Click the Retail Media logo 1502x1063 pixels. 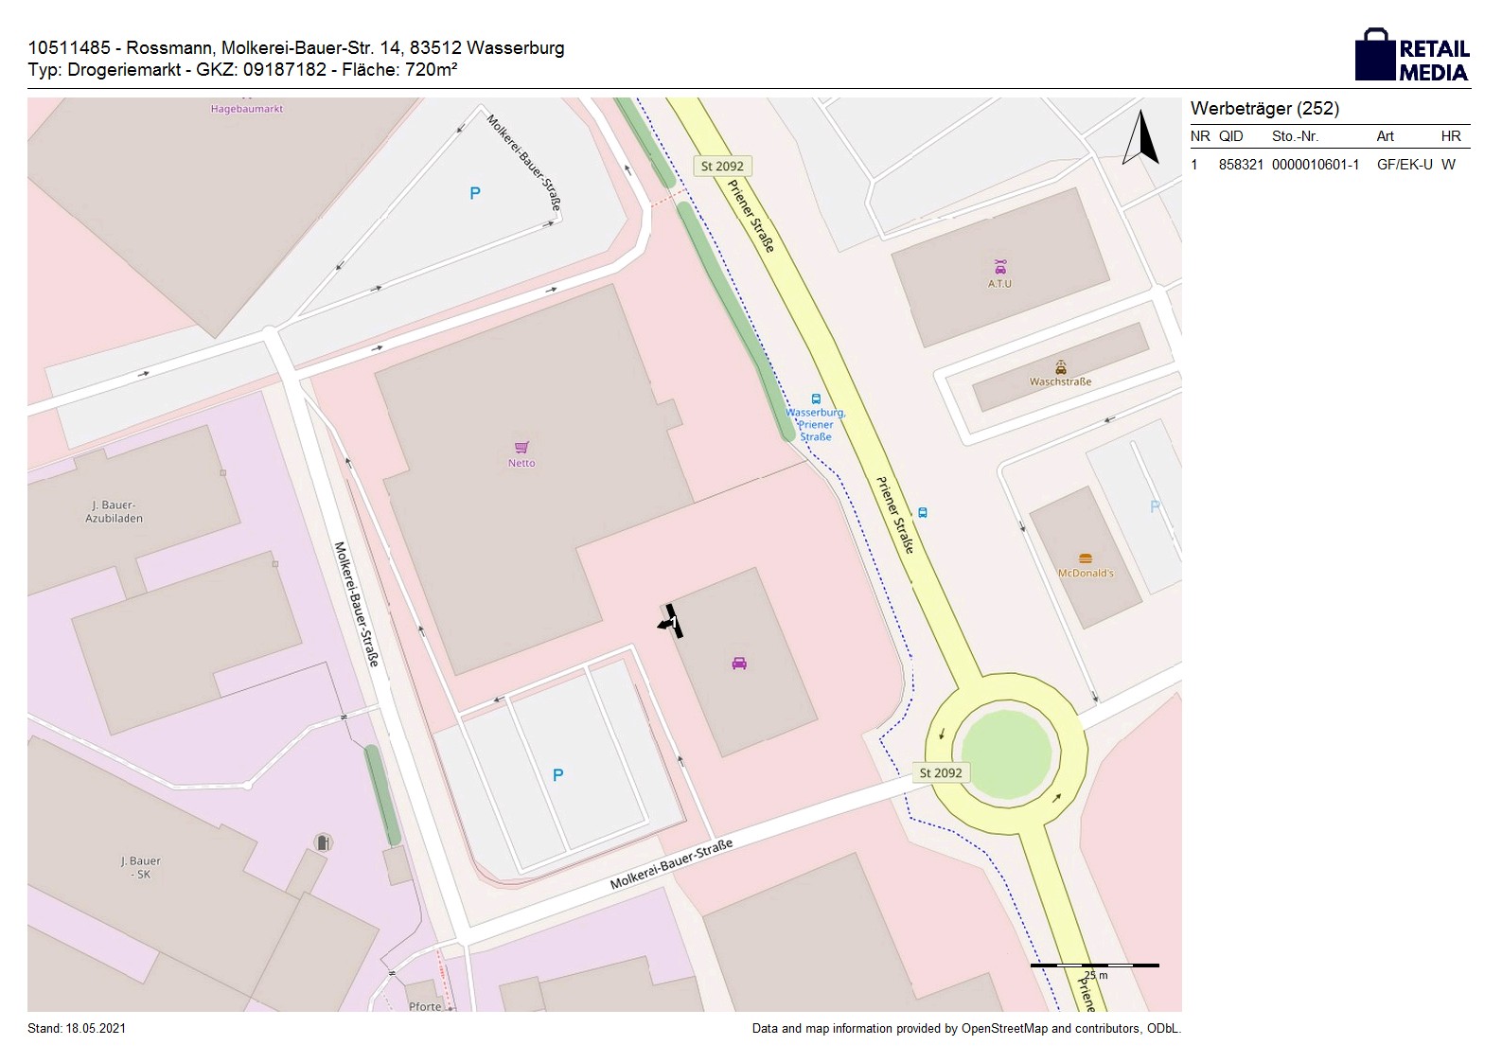coord(1411,55)
